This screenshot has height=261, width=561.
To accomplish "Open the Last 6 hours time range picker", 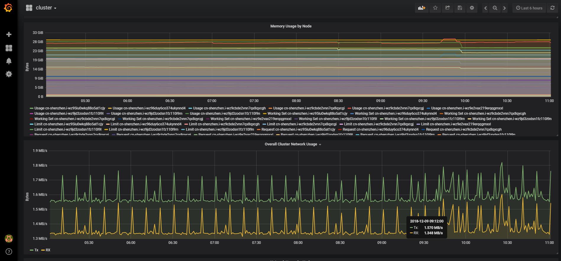I will [x=529, y=8].
